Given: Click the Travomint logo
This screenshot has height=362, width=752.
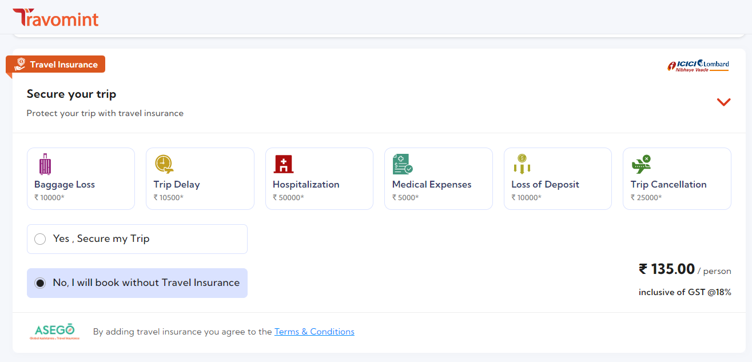Looking at the screenshot, I should coord(55,18).
